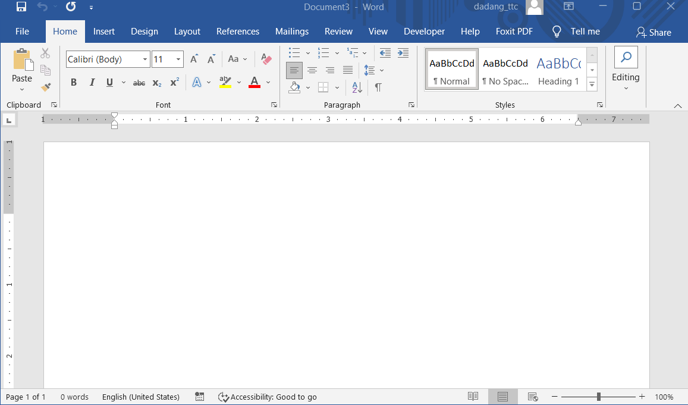Click the Share button
This screenshot has height=405, width=688.
(654, 32)
